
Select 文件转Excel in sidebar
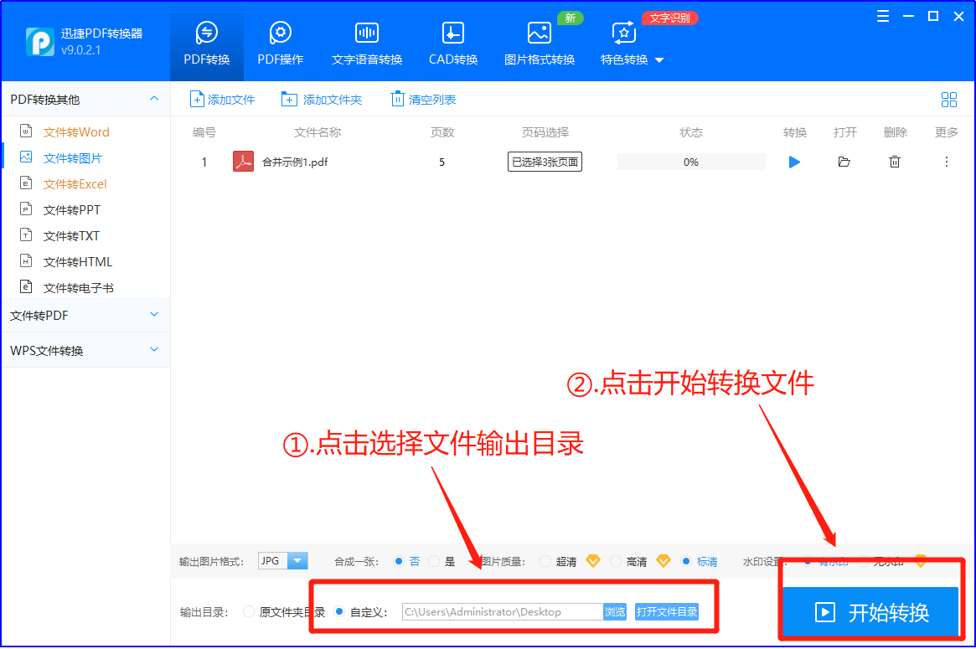tap(75, 184)
